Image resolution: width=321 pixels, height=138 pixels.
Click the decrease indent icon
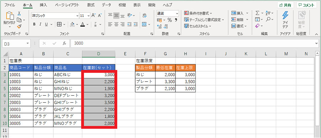click(129, 24)
